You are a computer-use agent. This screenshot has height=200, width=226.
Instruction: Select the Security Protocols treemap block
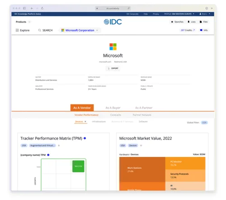click(185, 176)
